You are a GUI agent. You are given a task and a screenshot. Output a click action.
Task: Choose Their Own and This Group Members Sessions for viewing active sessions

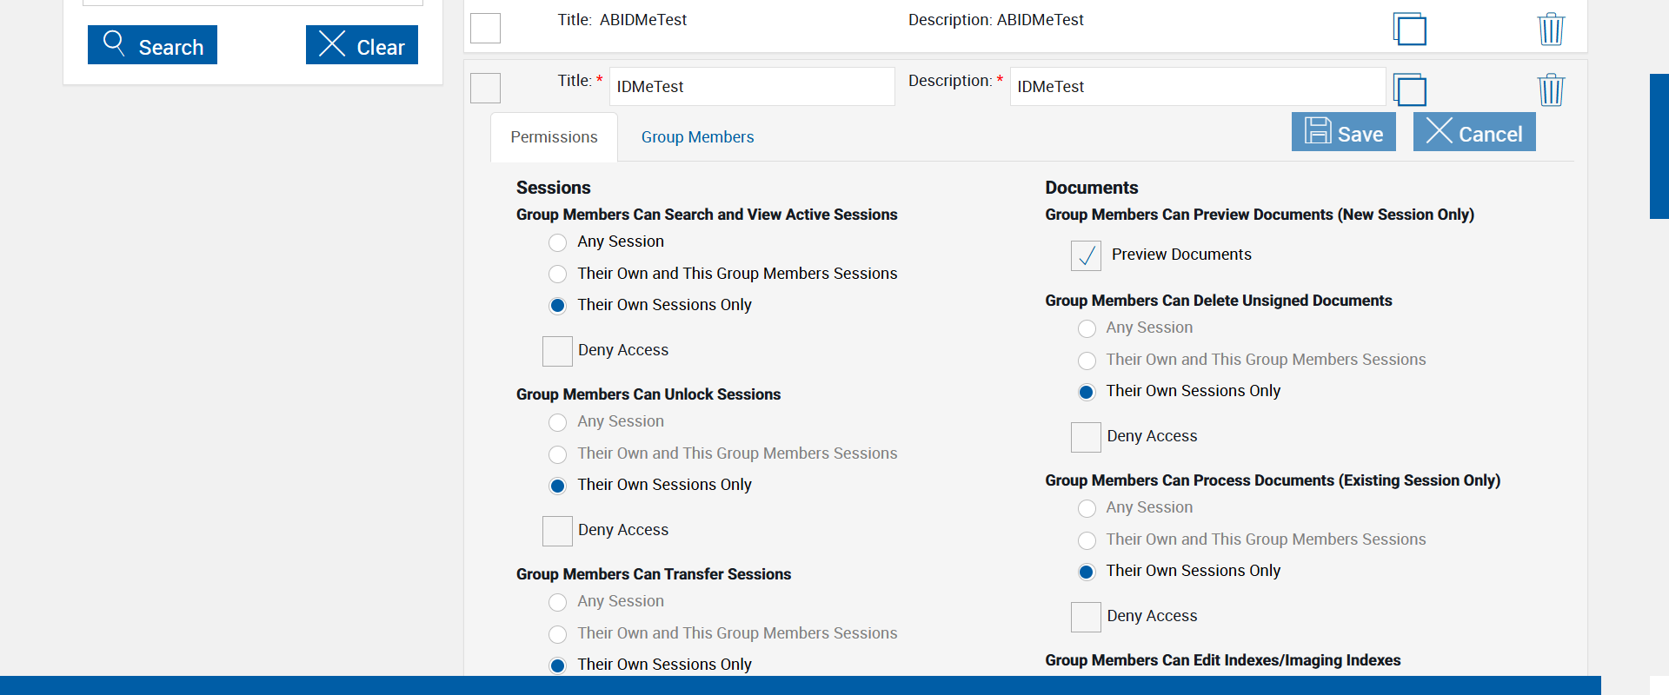[558, 275]
